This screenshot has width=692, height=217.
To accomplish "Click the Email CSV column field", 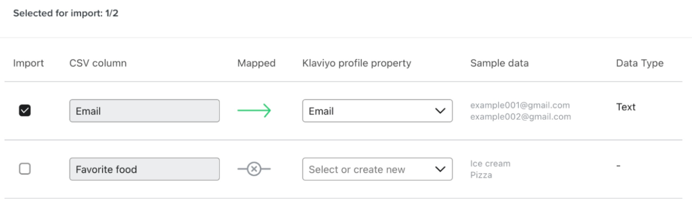I will (144, 111).
